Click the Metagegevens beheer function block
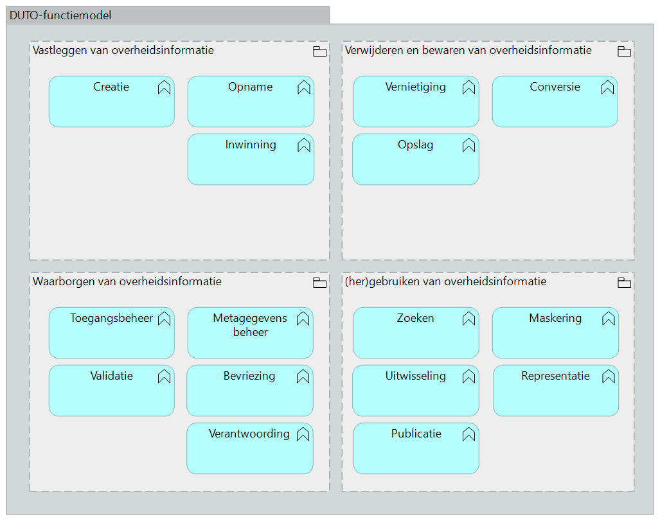Viewport: 660px width, 521px height. [x=250, y=333]
